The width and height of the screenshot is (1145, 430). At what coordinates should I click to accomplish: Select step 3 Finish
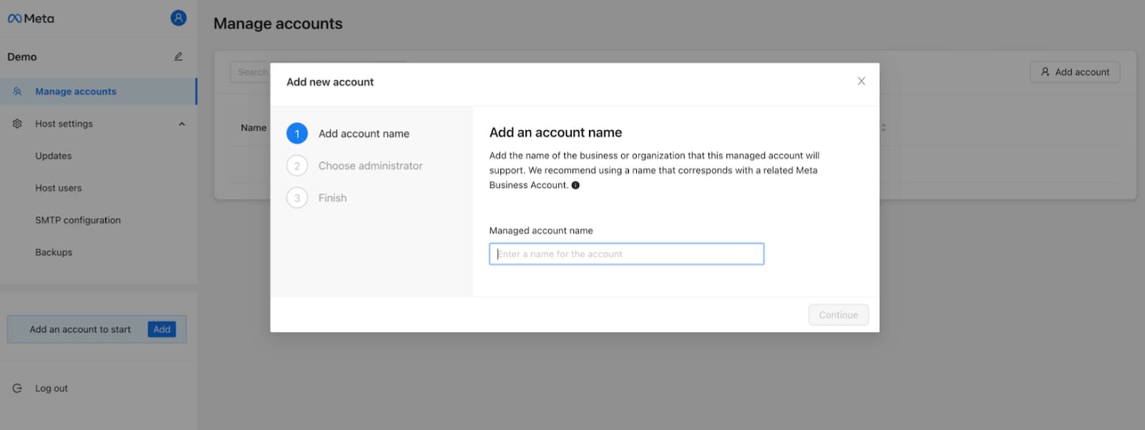coord(317,198)
